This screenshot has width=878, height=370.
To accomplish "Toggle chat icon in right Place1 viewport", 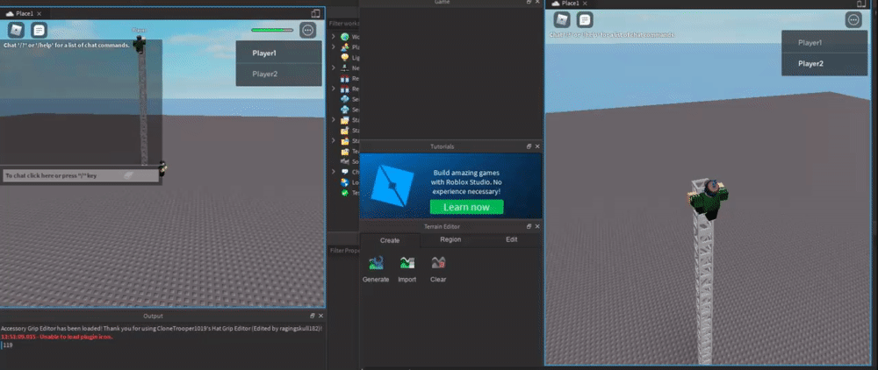I will coord(585,20).
